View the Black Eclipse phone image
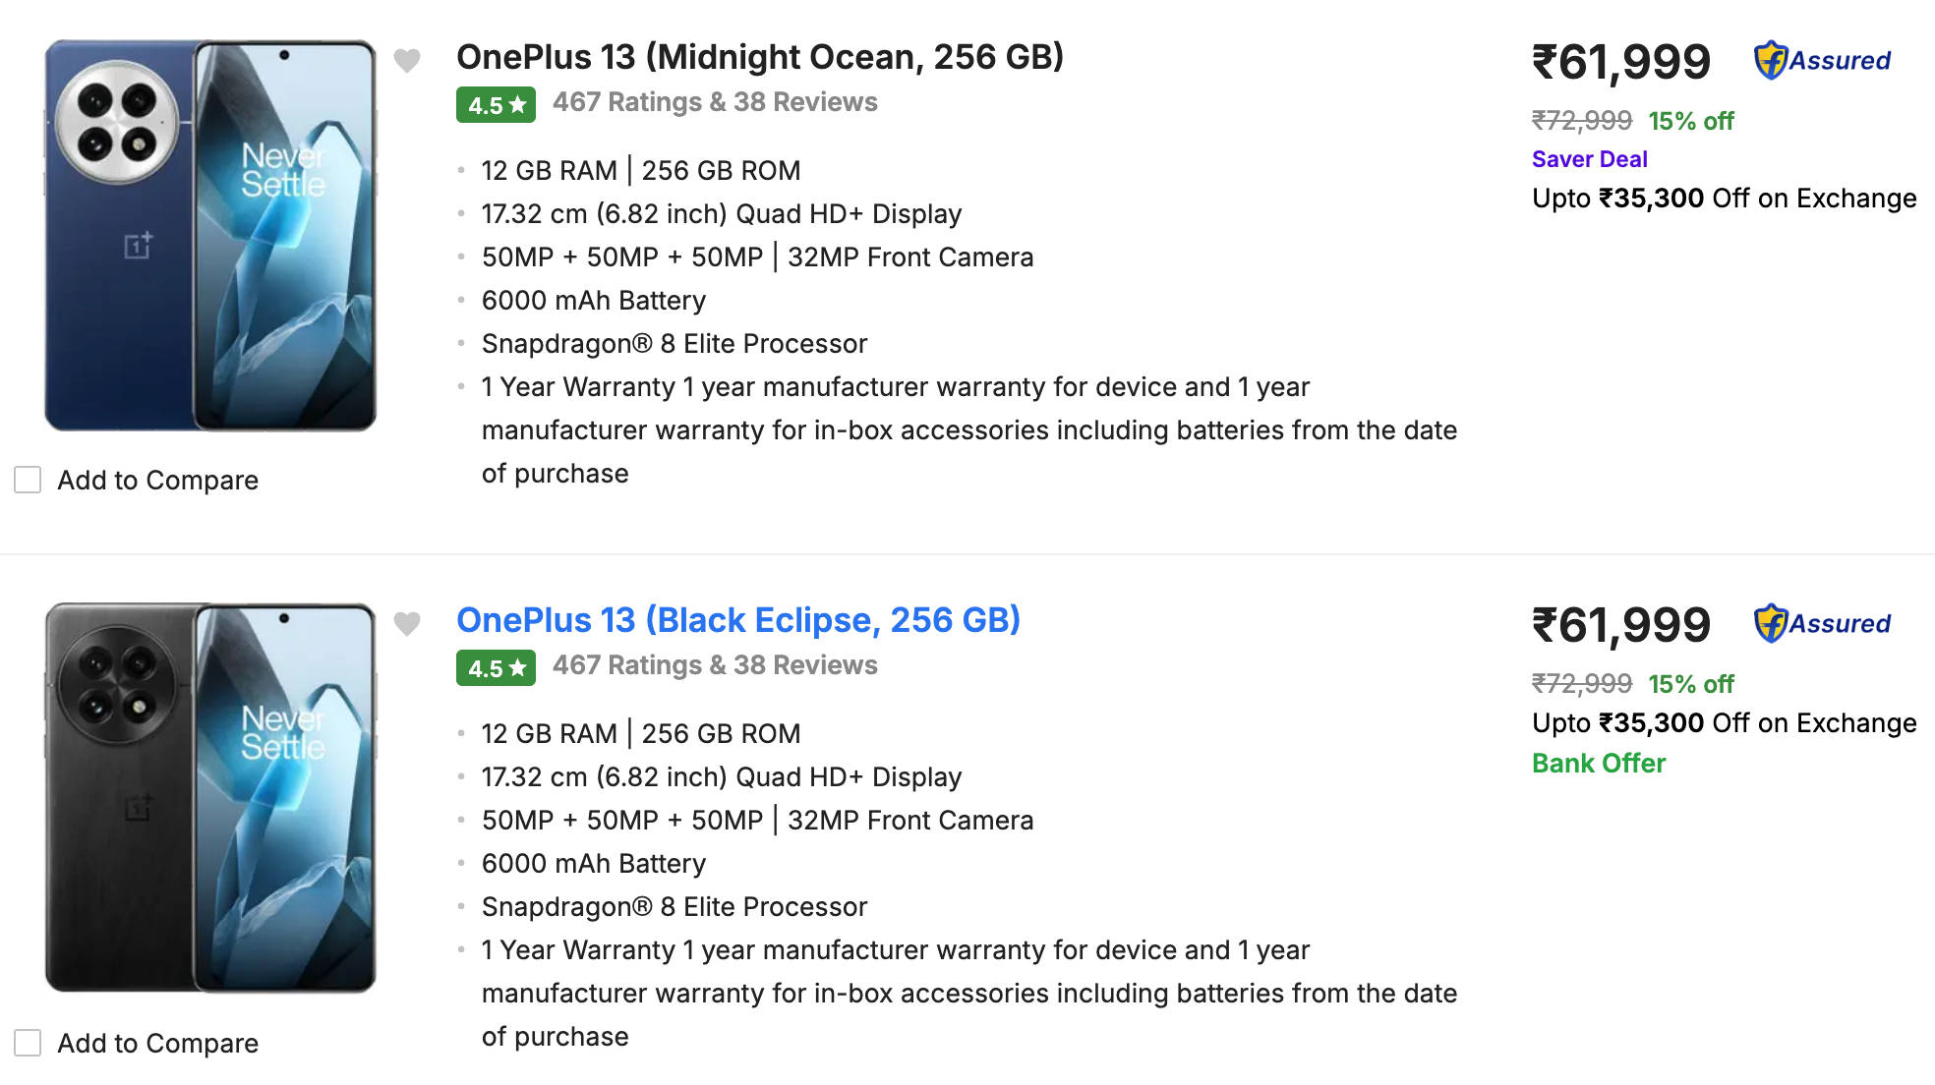Viewport: 1935px width, 1085px height. click(210, 798)
